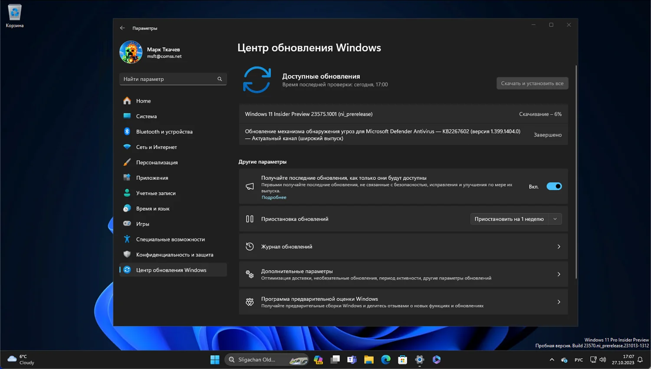Select the Время и язык clock icon
Viewport: 651px width, 369px height.
tap(127, 208)
